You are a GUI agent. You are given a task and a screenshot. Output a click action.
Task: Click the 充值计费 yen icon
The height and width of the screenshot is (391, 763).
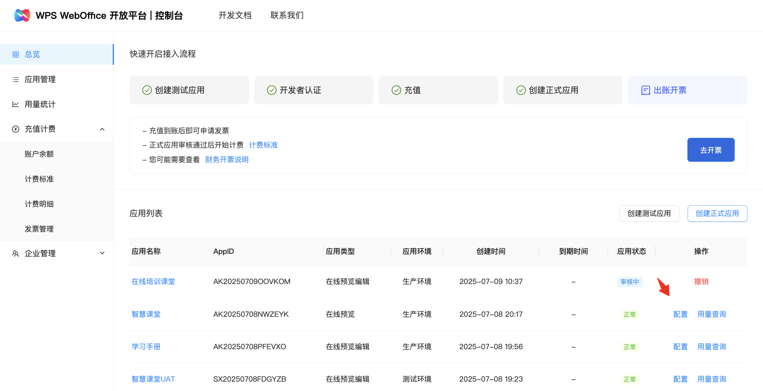(x=16, y=129)
